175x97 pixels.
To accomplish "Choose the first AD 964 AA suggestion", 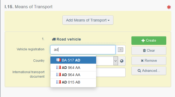I will tap(73, 68).
